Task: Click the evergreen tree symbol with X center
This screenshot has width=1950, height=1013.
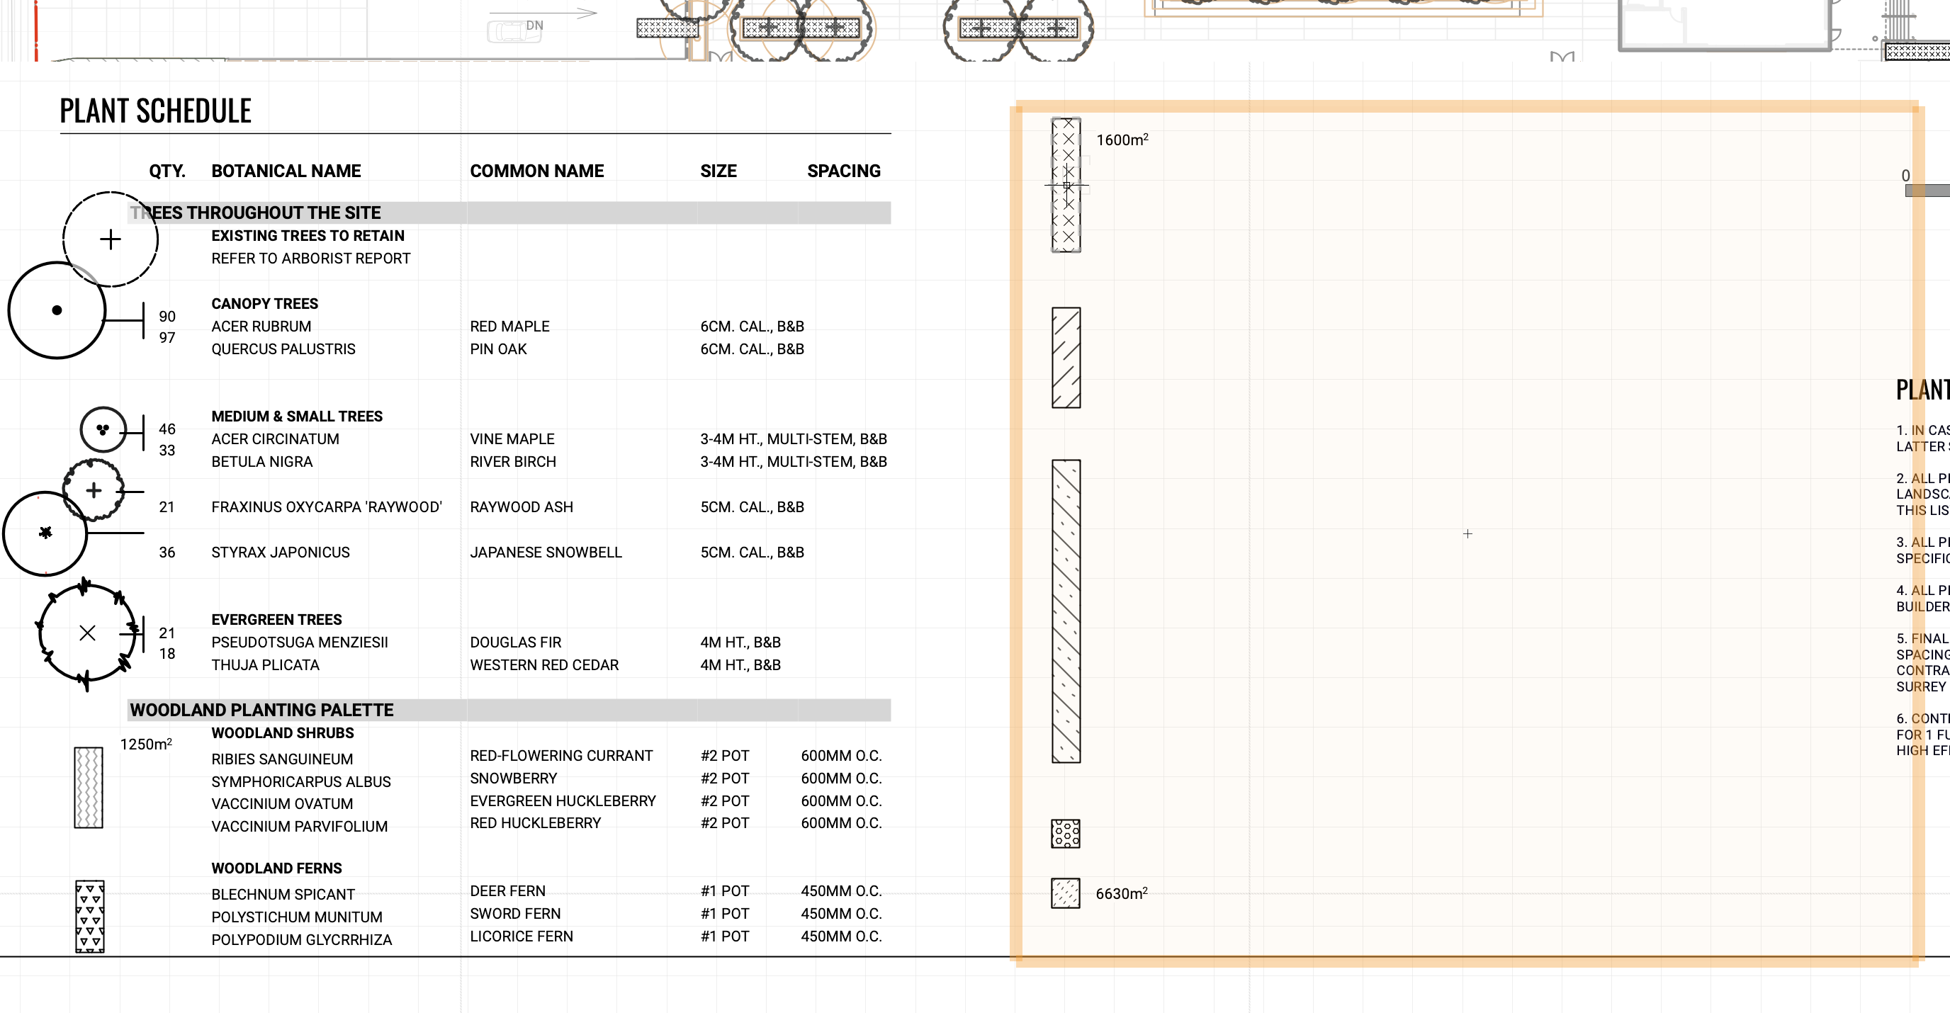Action: coord(88,633)
